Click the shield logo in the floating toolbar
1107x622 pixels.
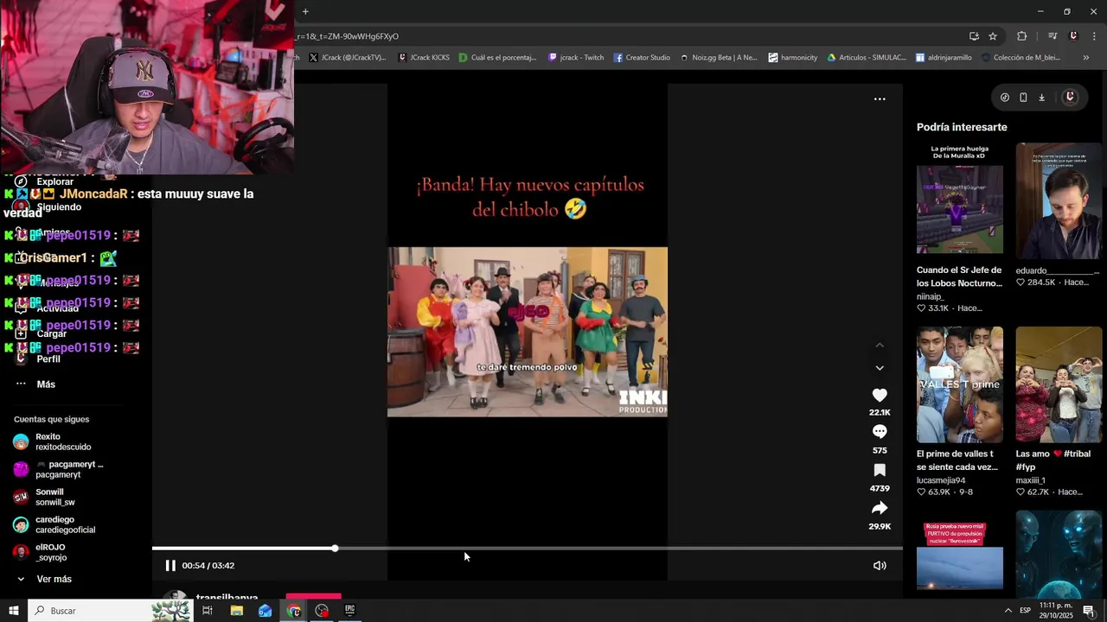coord(1070,98)
